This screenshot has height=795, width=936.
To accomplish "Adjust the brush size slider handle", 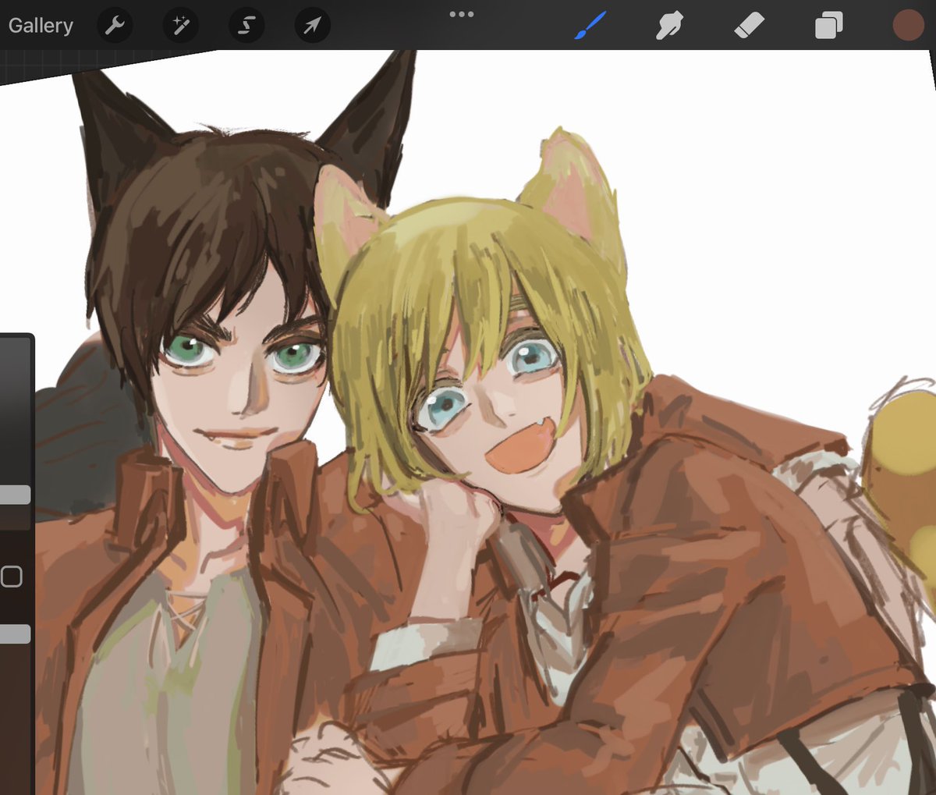I will tap(15, 495).
